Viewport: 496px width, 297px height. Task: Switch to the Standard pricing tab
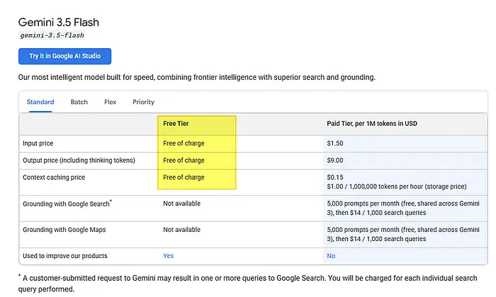coord(40,102)
